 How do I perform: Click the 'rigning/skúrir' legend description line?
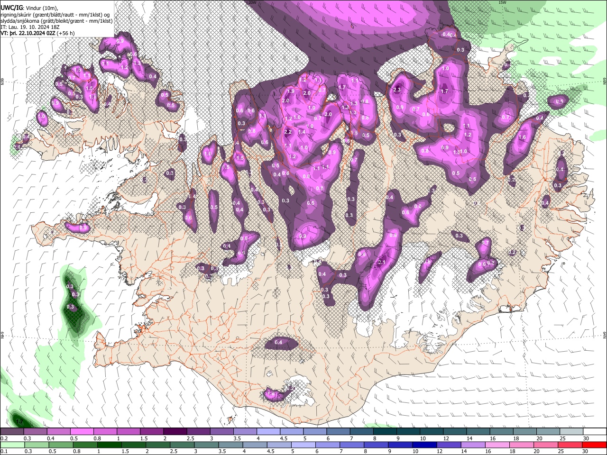[55, 14]
